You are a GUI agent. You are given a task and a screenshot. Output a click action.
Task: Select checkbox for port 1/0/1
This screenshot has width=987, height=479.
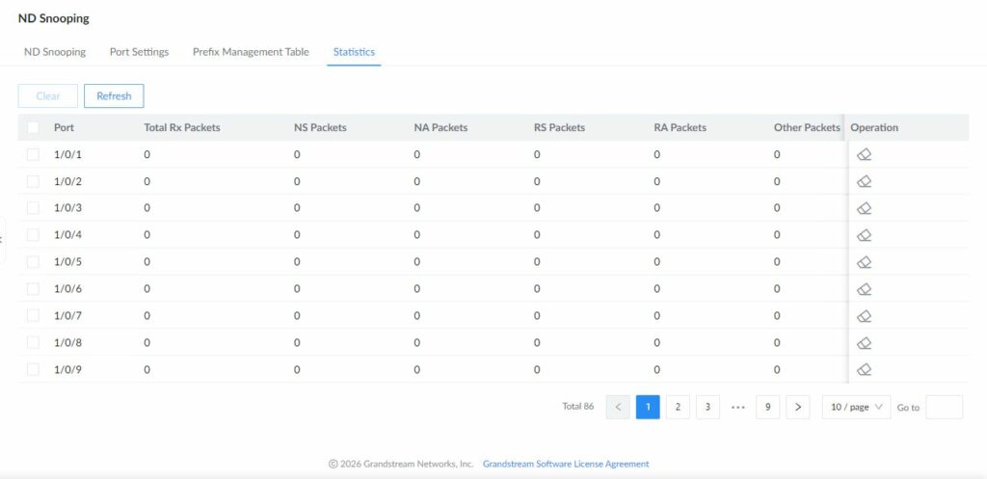[33, 154]
